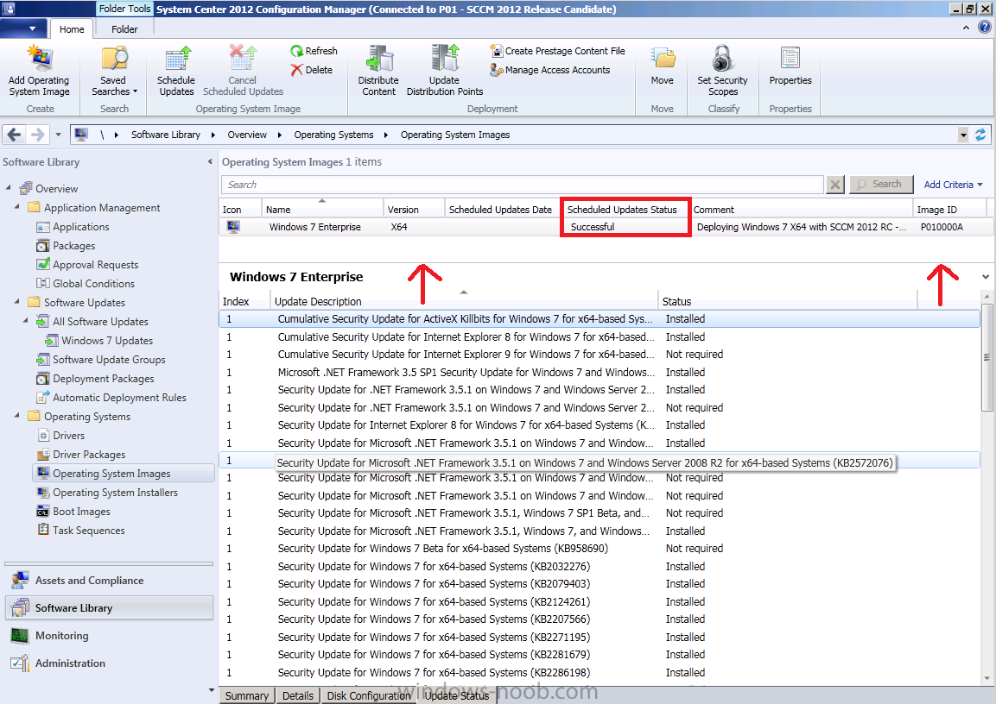Switch to Folder ribbon tab
This screenshot has height=704, width=996.
point(124,29)
